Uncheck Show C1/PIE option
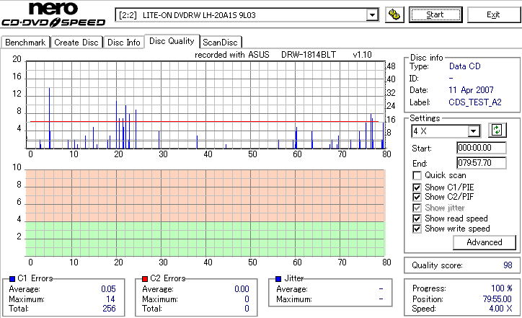522x318 pixels. point(417,187)
